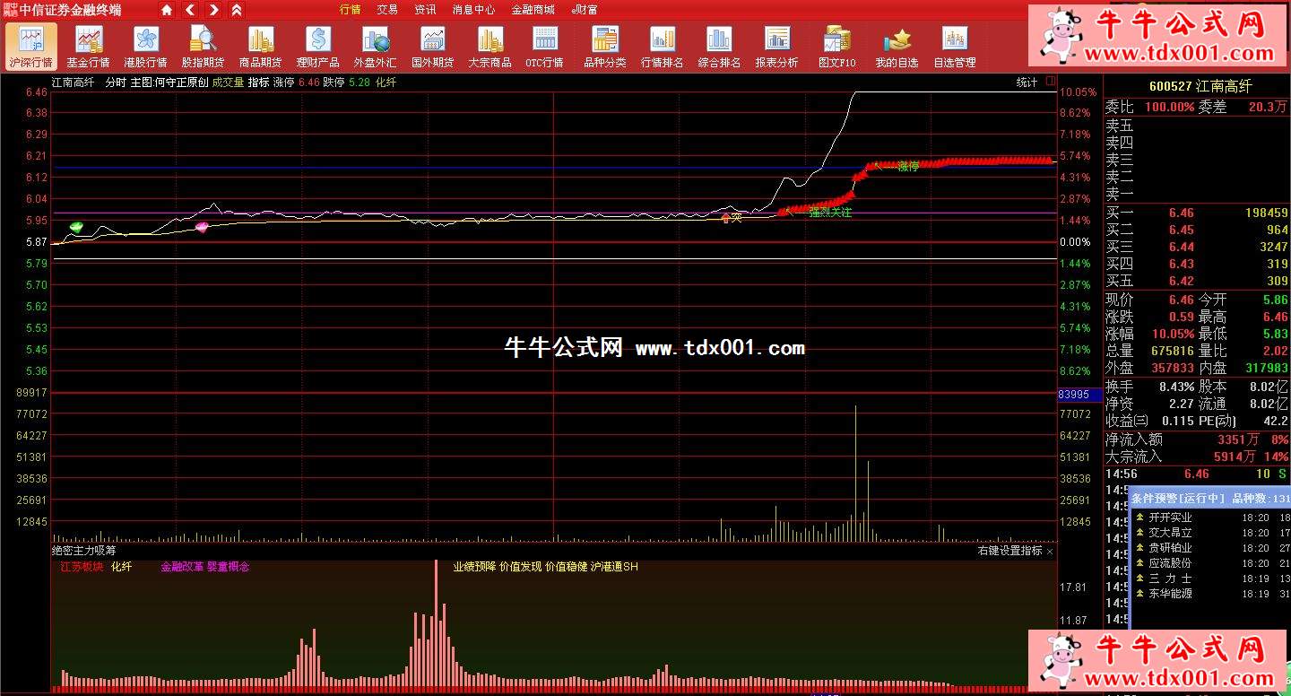Click the 换手 8.43% value
Screen dimensions: 1291x696
point(1175,387)
